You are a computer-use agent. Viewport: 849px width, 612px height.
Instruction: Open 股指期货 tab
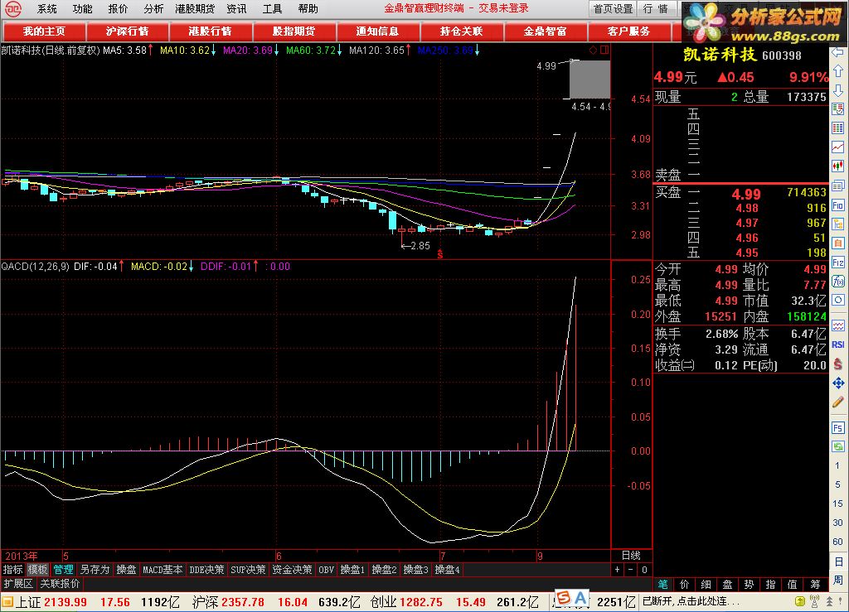pyautogui.click(x=294, y=31)
